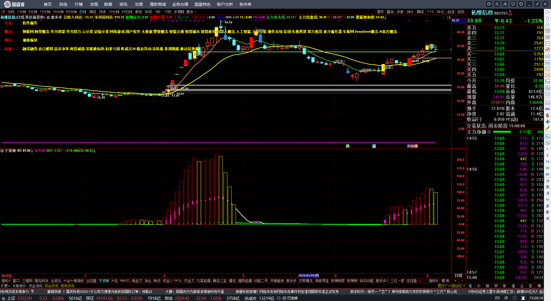Open the 行情 menu

coord(78,4)
